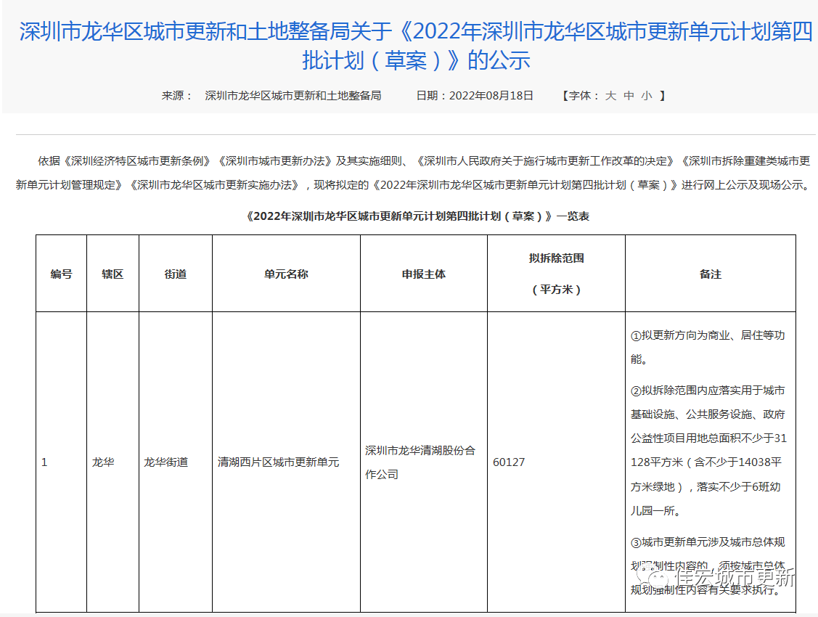This screenshot has height=617, width=818.
Task: Select the 拟拆除范围 column header
Action: [x=556, y=274]
